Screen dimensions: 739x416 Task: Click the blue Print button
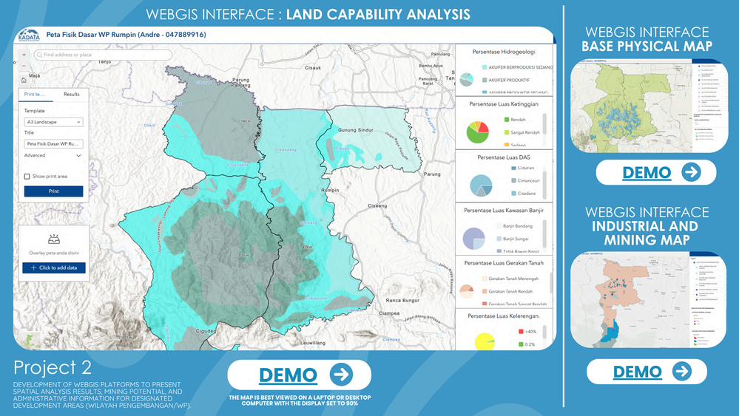click(x=54, y=191)
